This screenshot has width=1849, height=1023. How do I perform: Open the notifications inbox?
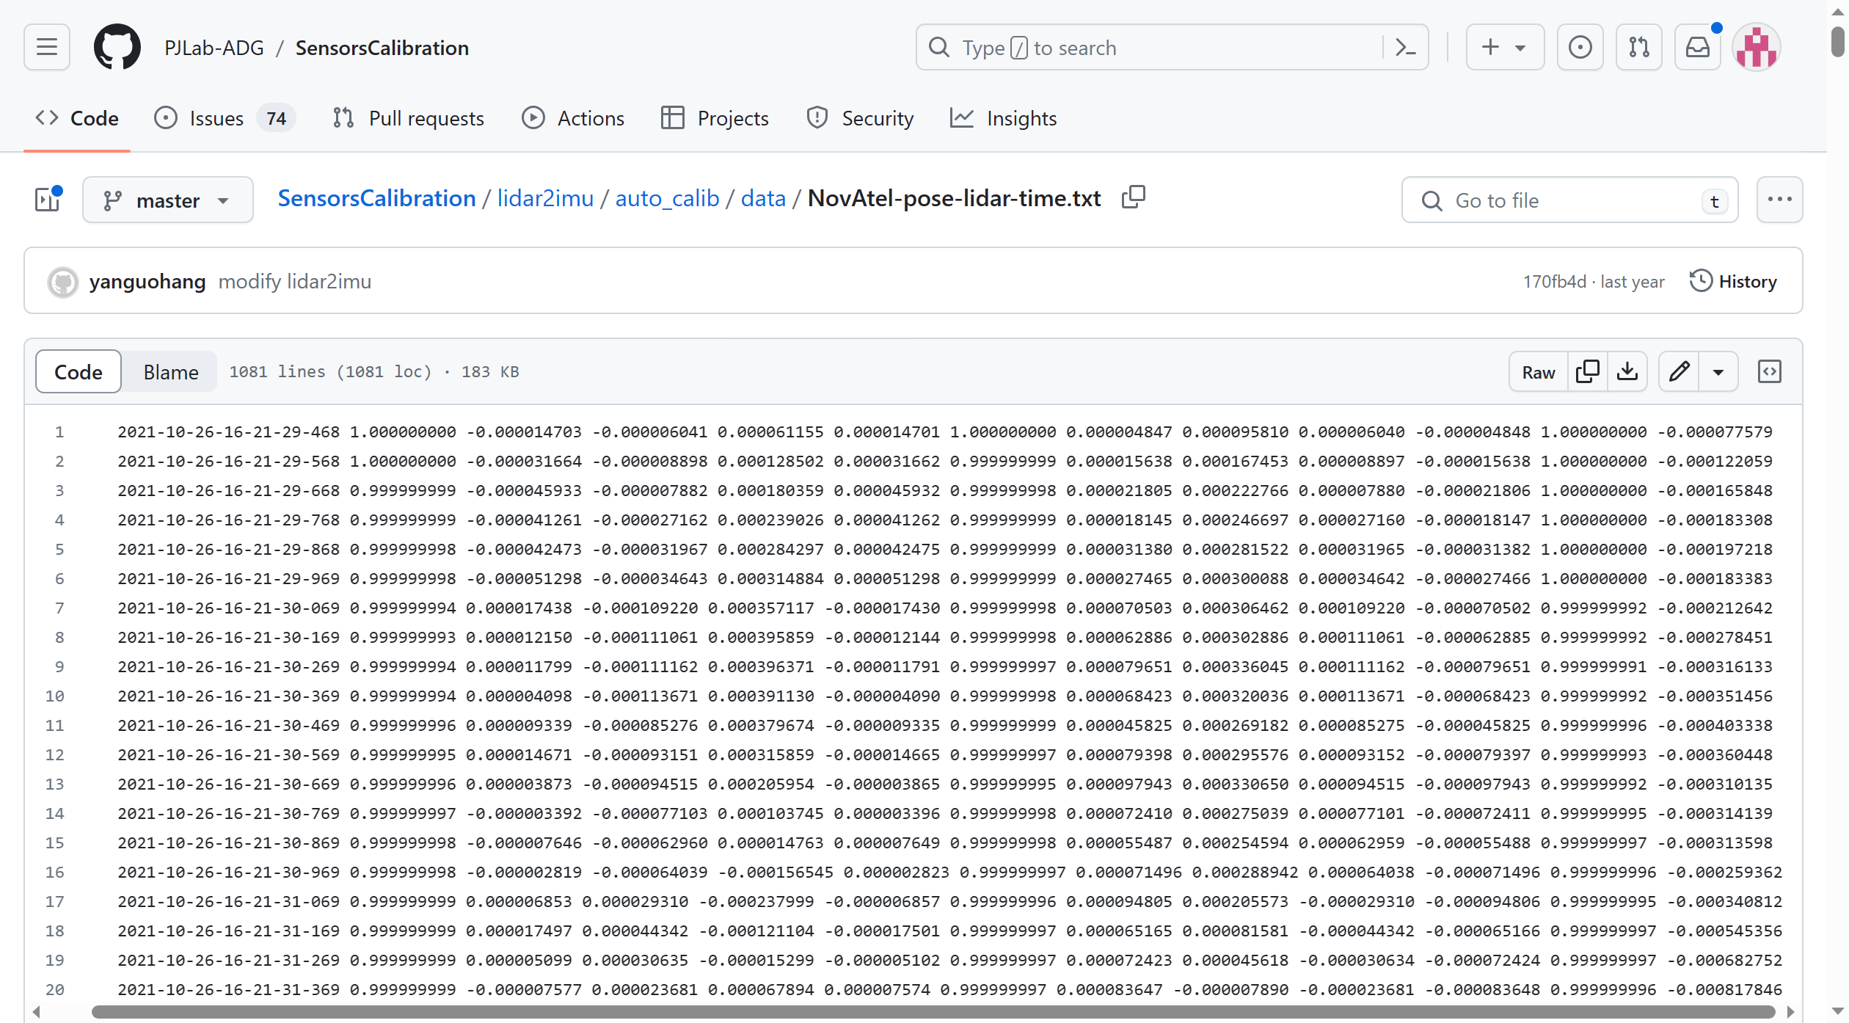pos(1697,48)
